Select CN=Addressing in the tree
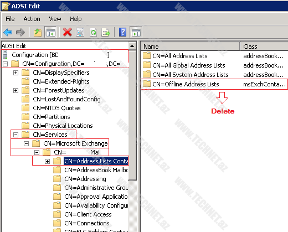Image resolution: width=288 pixels, height=232 pixels. (85, 179)
